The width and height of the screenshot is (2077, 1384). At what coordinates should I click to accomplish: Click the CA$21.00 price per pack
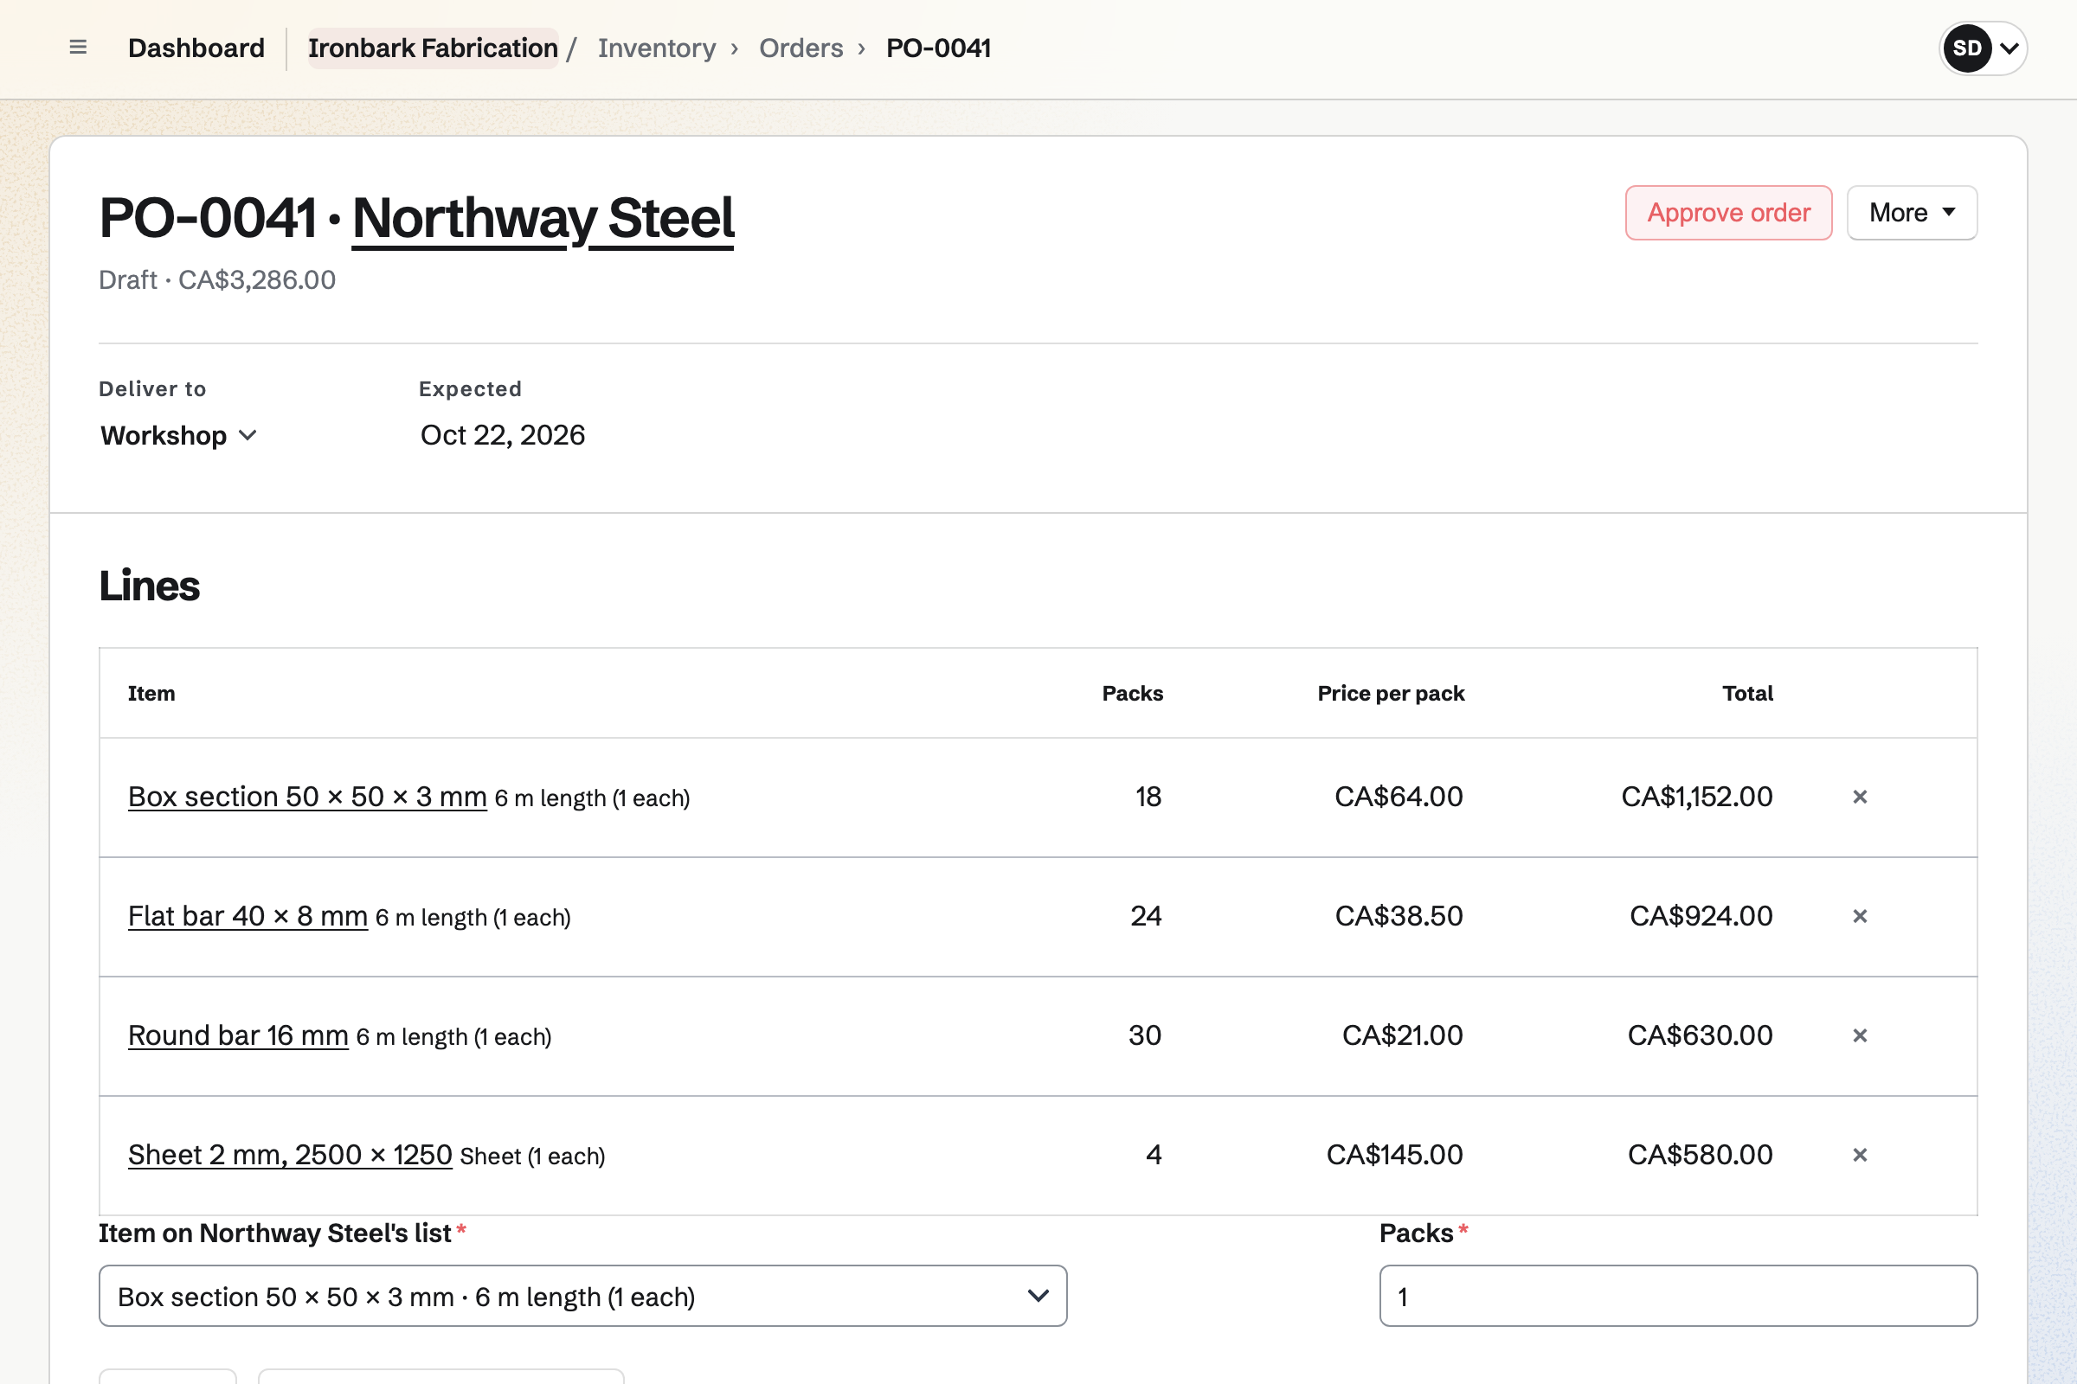point(1402,1035)
